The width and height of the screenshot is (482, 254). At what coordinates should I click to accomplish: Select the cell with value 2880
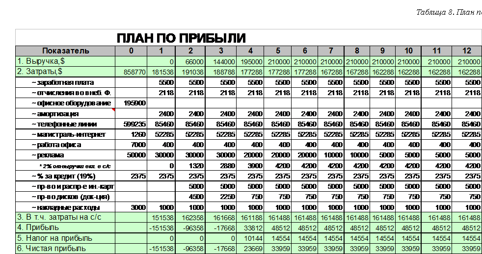[x=221, y=166]
